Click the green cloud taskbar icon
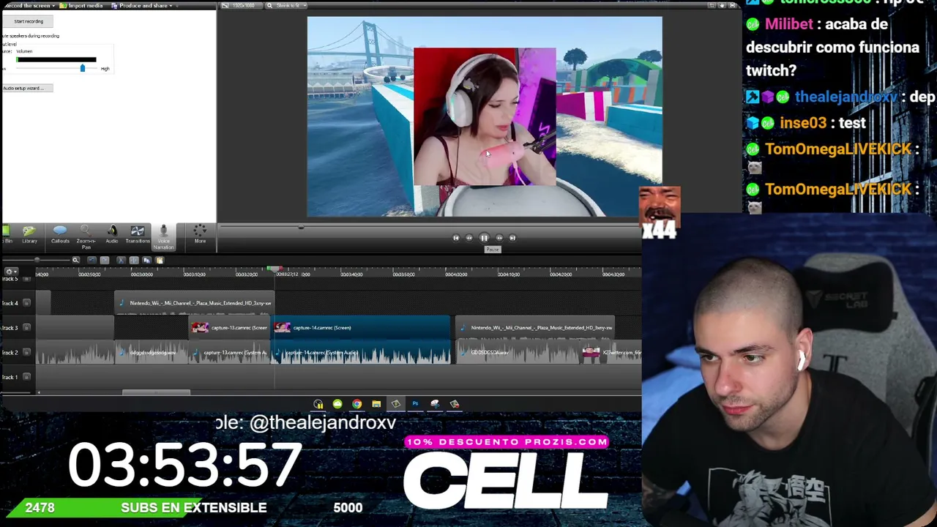The height and width of the screenshot is (527, 937). [x=337, y=404]
